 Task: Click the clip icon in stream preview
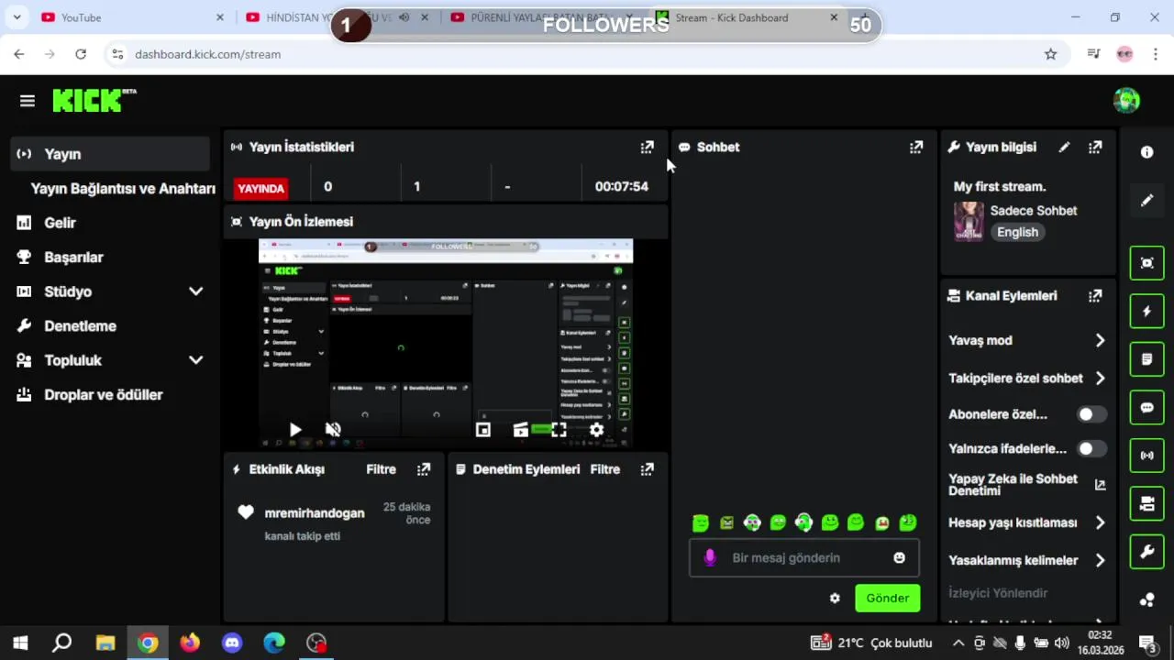point(520,429)
